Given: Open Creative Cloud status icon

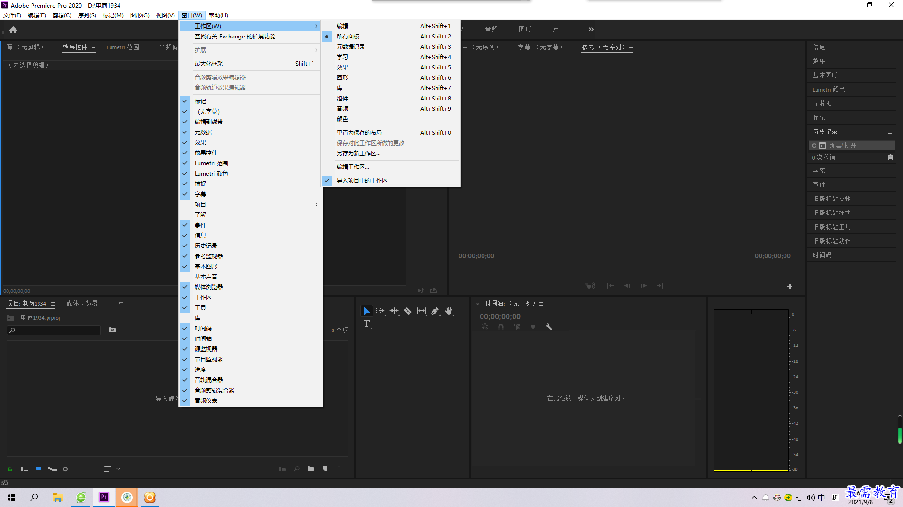Looking at the screenshot, I should pyautogui.click(x=5, y=483).
